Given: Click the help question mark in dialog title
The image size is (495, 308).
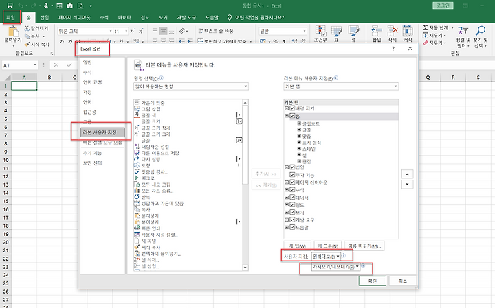Looking at the screenshot, I should coord(393,49).
